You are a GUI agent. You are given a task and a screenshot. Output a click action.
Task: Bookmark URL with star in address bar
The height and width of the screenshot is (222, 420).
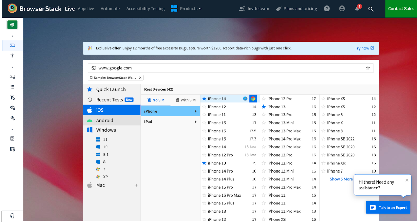pos(368,68)
